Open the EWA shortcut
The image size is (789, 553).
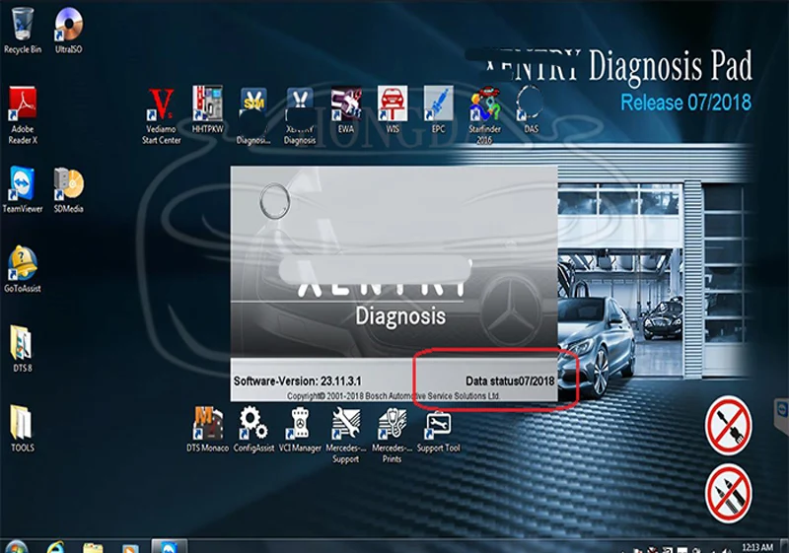pyautogui.click(x=346, y=109)
